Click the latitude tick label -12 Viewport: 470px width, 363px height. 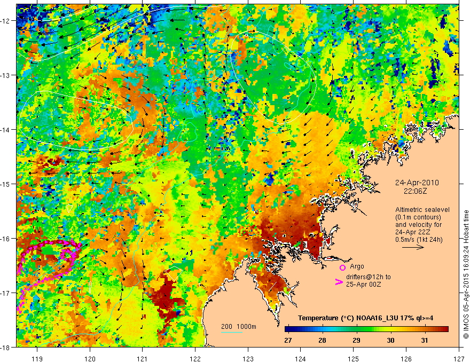[6, 21]
